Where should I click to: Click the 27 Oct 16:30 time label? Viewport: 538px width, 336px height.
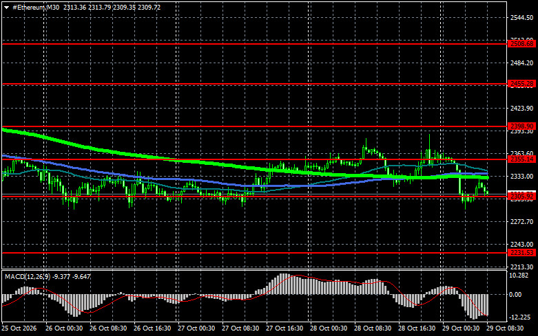click(x=284, y=328)
